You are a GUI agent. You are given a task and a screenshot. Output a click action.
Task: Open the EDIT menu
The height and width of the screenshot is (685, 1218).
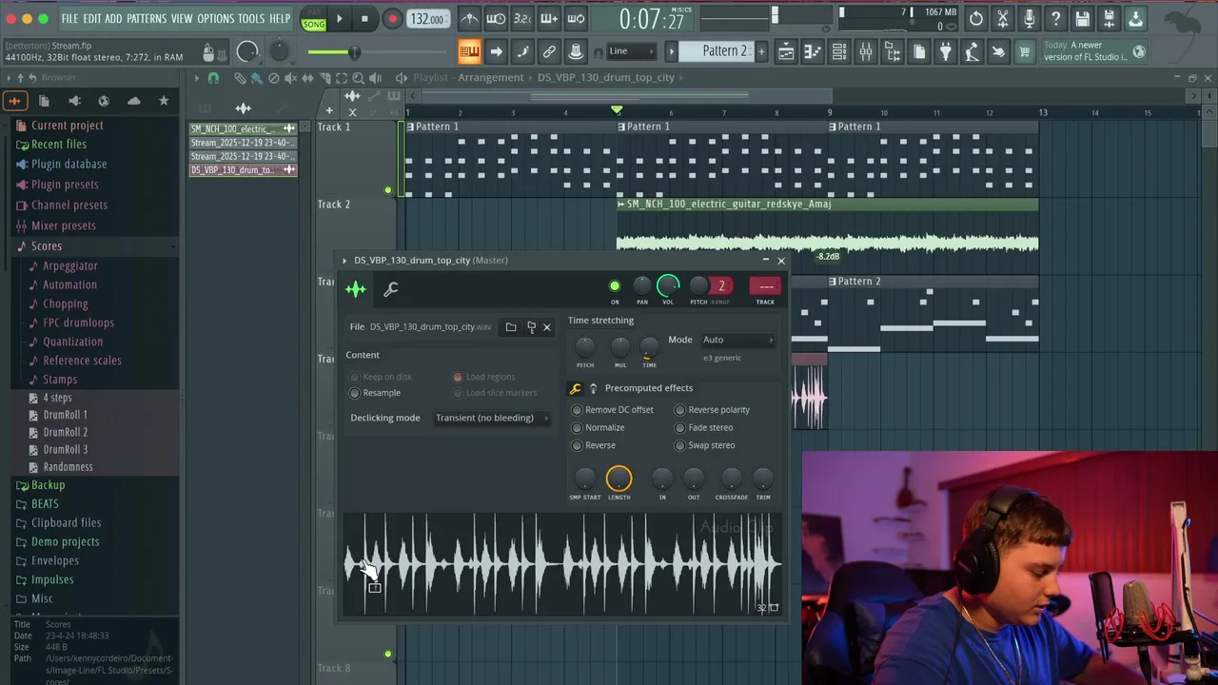[x=91, y=19]
